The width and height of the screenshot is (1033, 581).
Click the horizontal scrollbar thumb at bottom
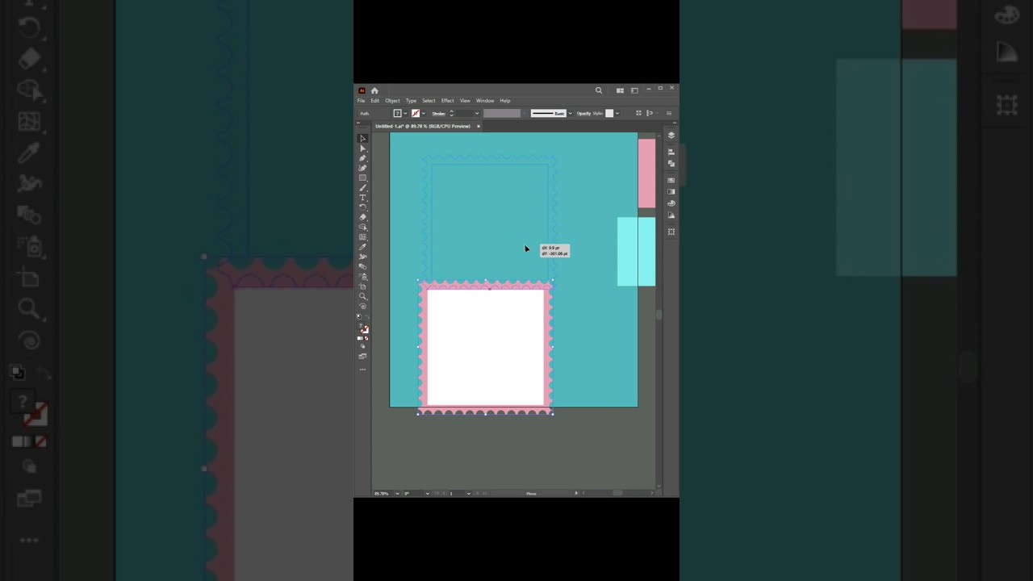(x=617, y=493)
